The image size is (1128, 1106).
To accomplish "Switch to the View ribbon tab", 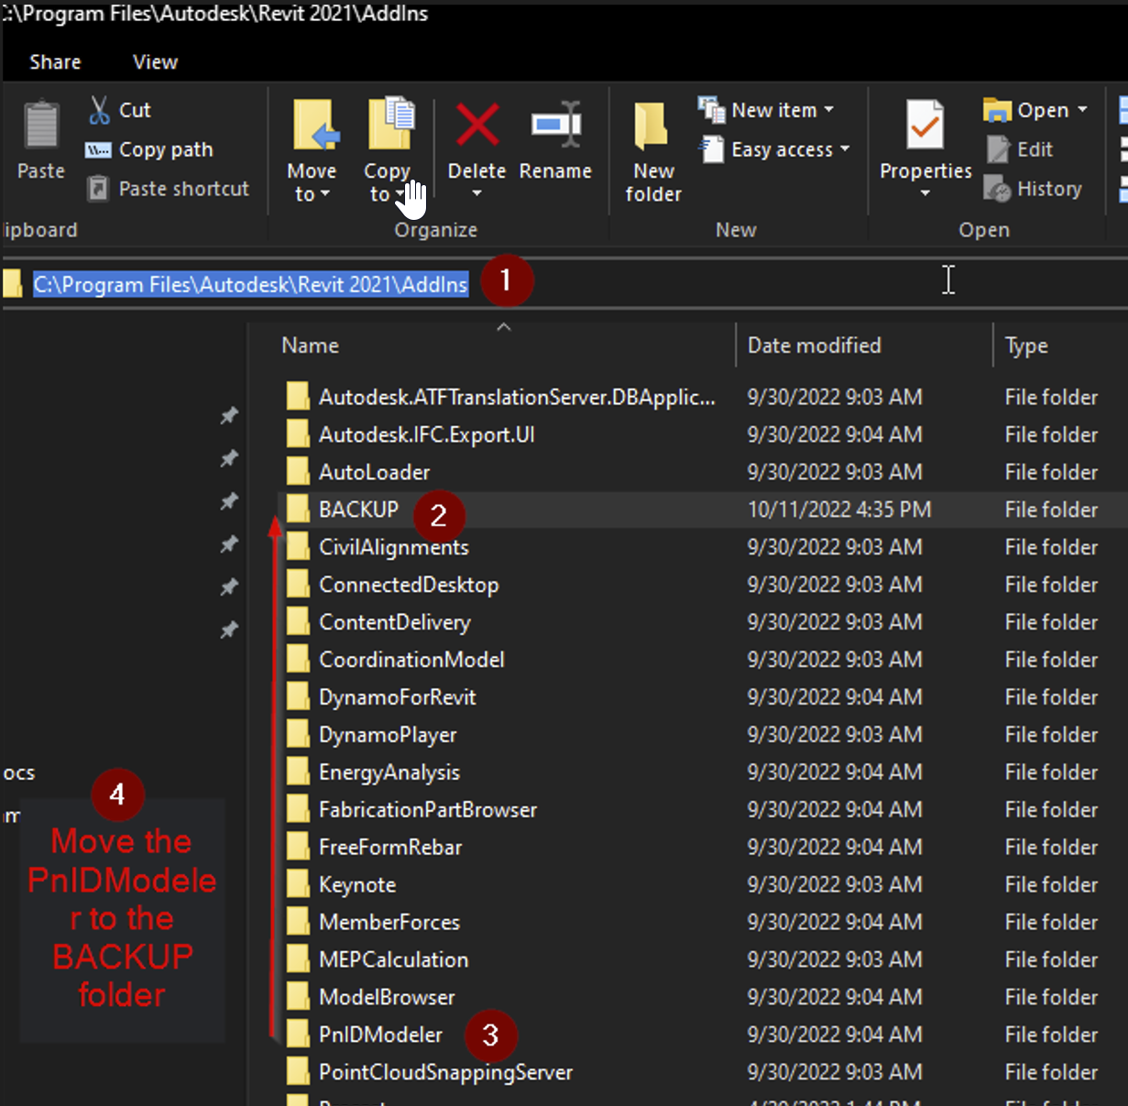I will (154, 61).
